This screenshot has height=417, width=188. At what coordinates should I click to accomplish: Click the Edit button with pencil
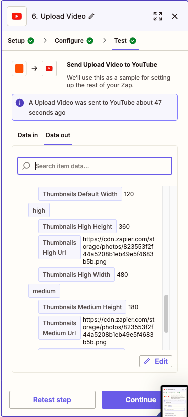coord(156,361)
